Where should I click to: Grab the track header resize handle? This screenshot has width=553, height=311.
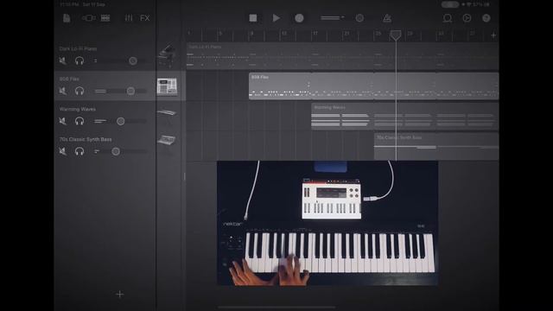tap(184, 176)
